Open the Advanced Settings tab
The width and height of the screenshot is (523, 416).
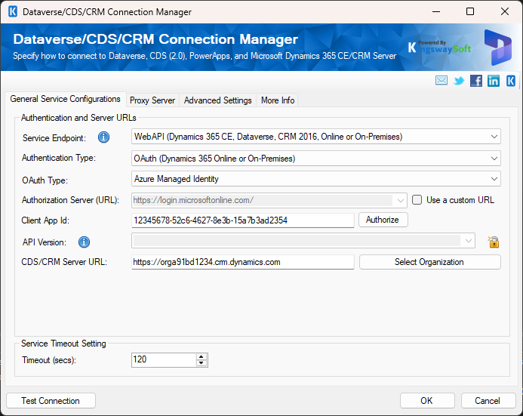coord(217,100)
